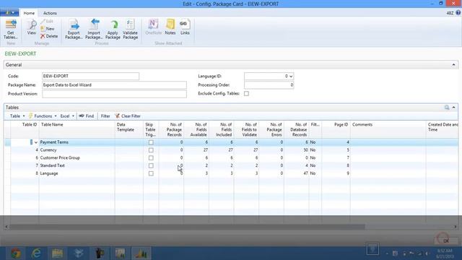Click the Find binoculars toolbar item

tap(87, 116)
